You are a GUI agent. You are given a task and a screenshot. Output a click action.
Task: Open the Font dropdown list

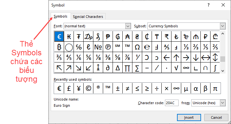pyautogui.click(x=128, y=26)
